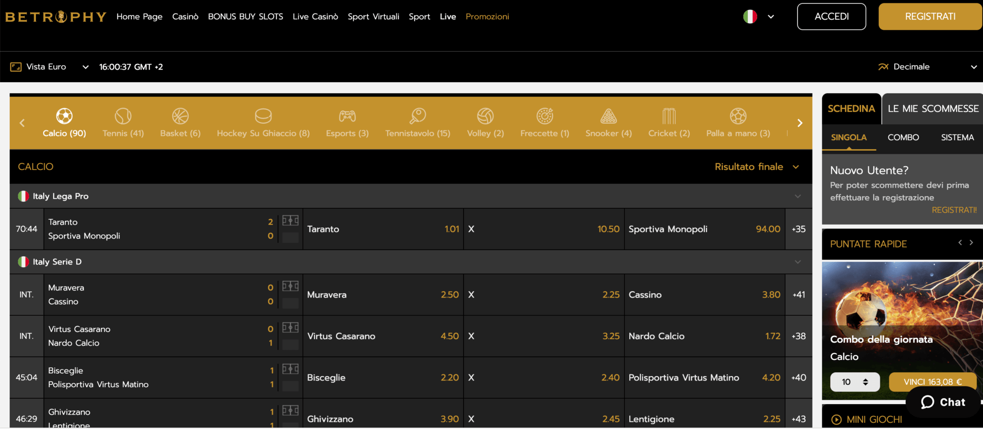Select the Cricket (2) icon
The height and width of the screenshot is (429, 983).
coord(669,116)
